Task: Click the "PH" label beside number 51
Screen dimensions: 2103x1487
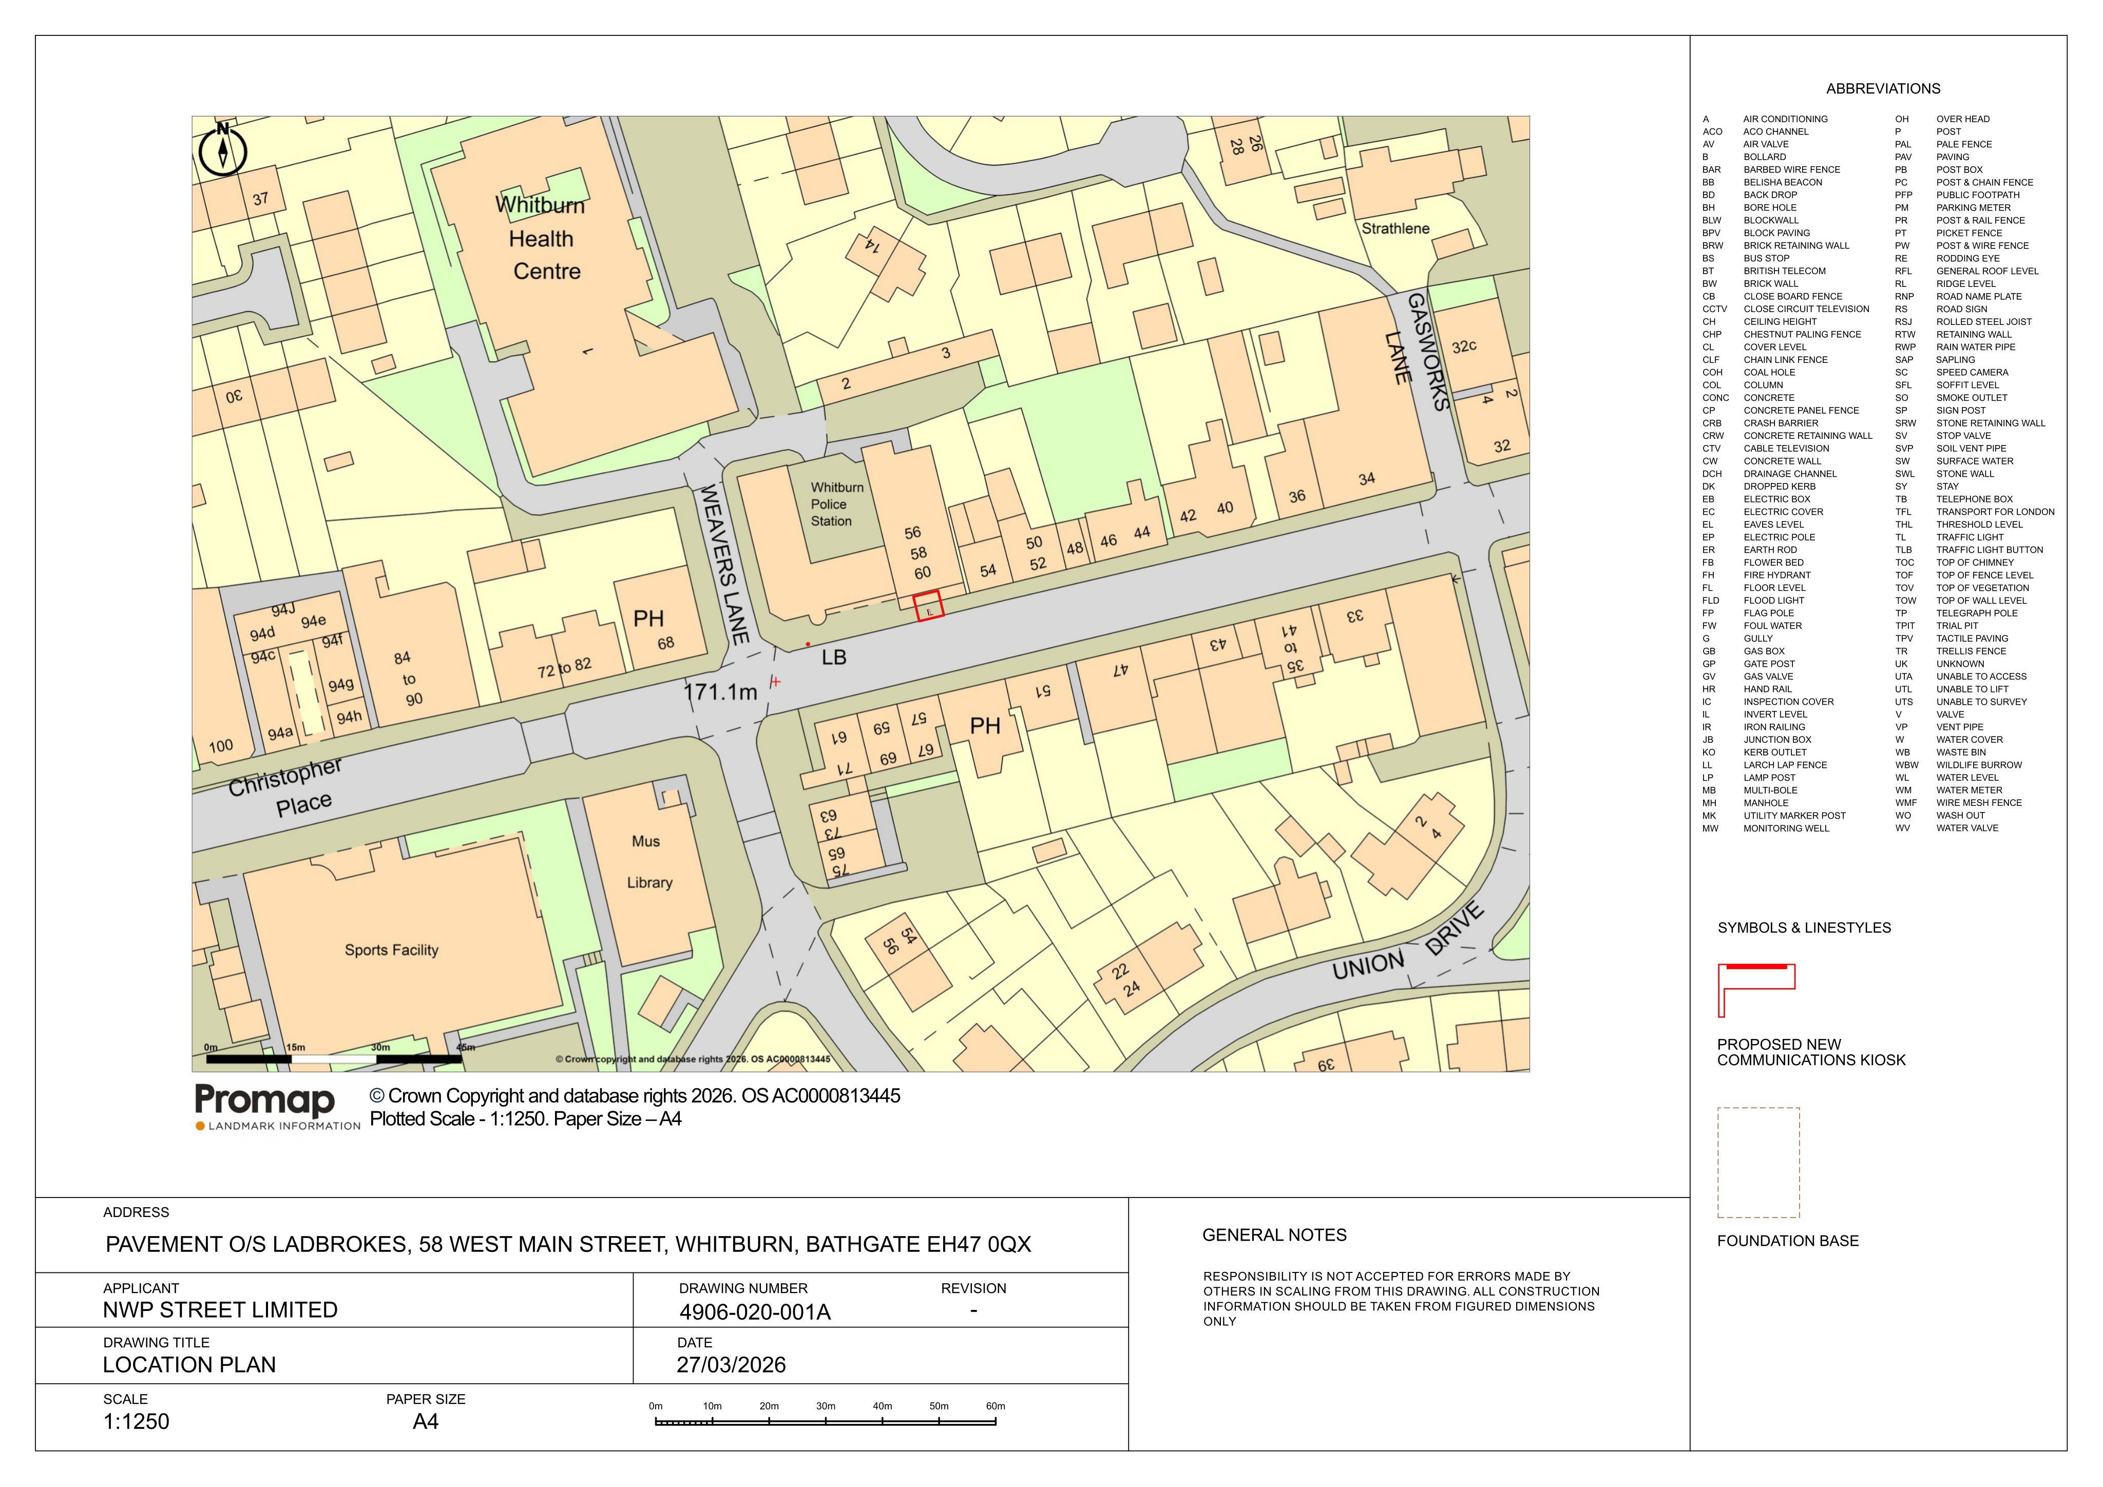Action: [985, 726]
